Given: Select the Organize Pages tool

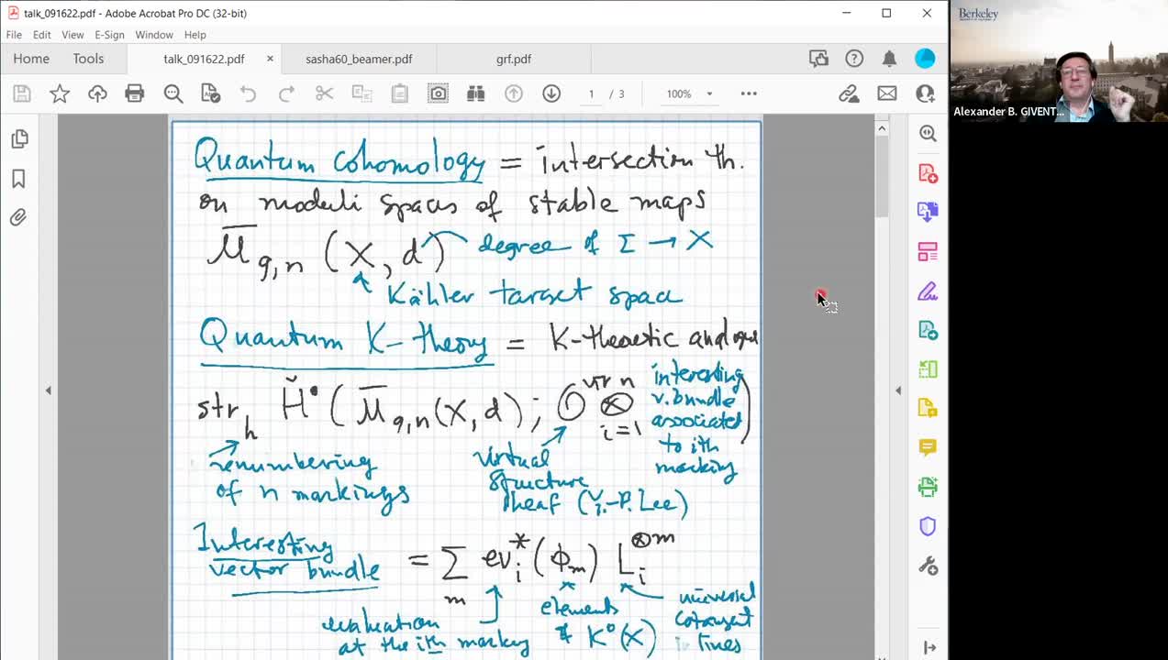Looking at the screenshot, I should pyautogui.click(x=928, y=369).
